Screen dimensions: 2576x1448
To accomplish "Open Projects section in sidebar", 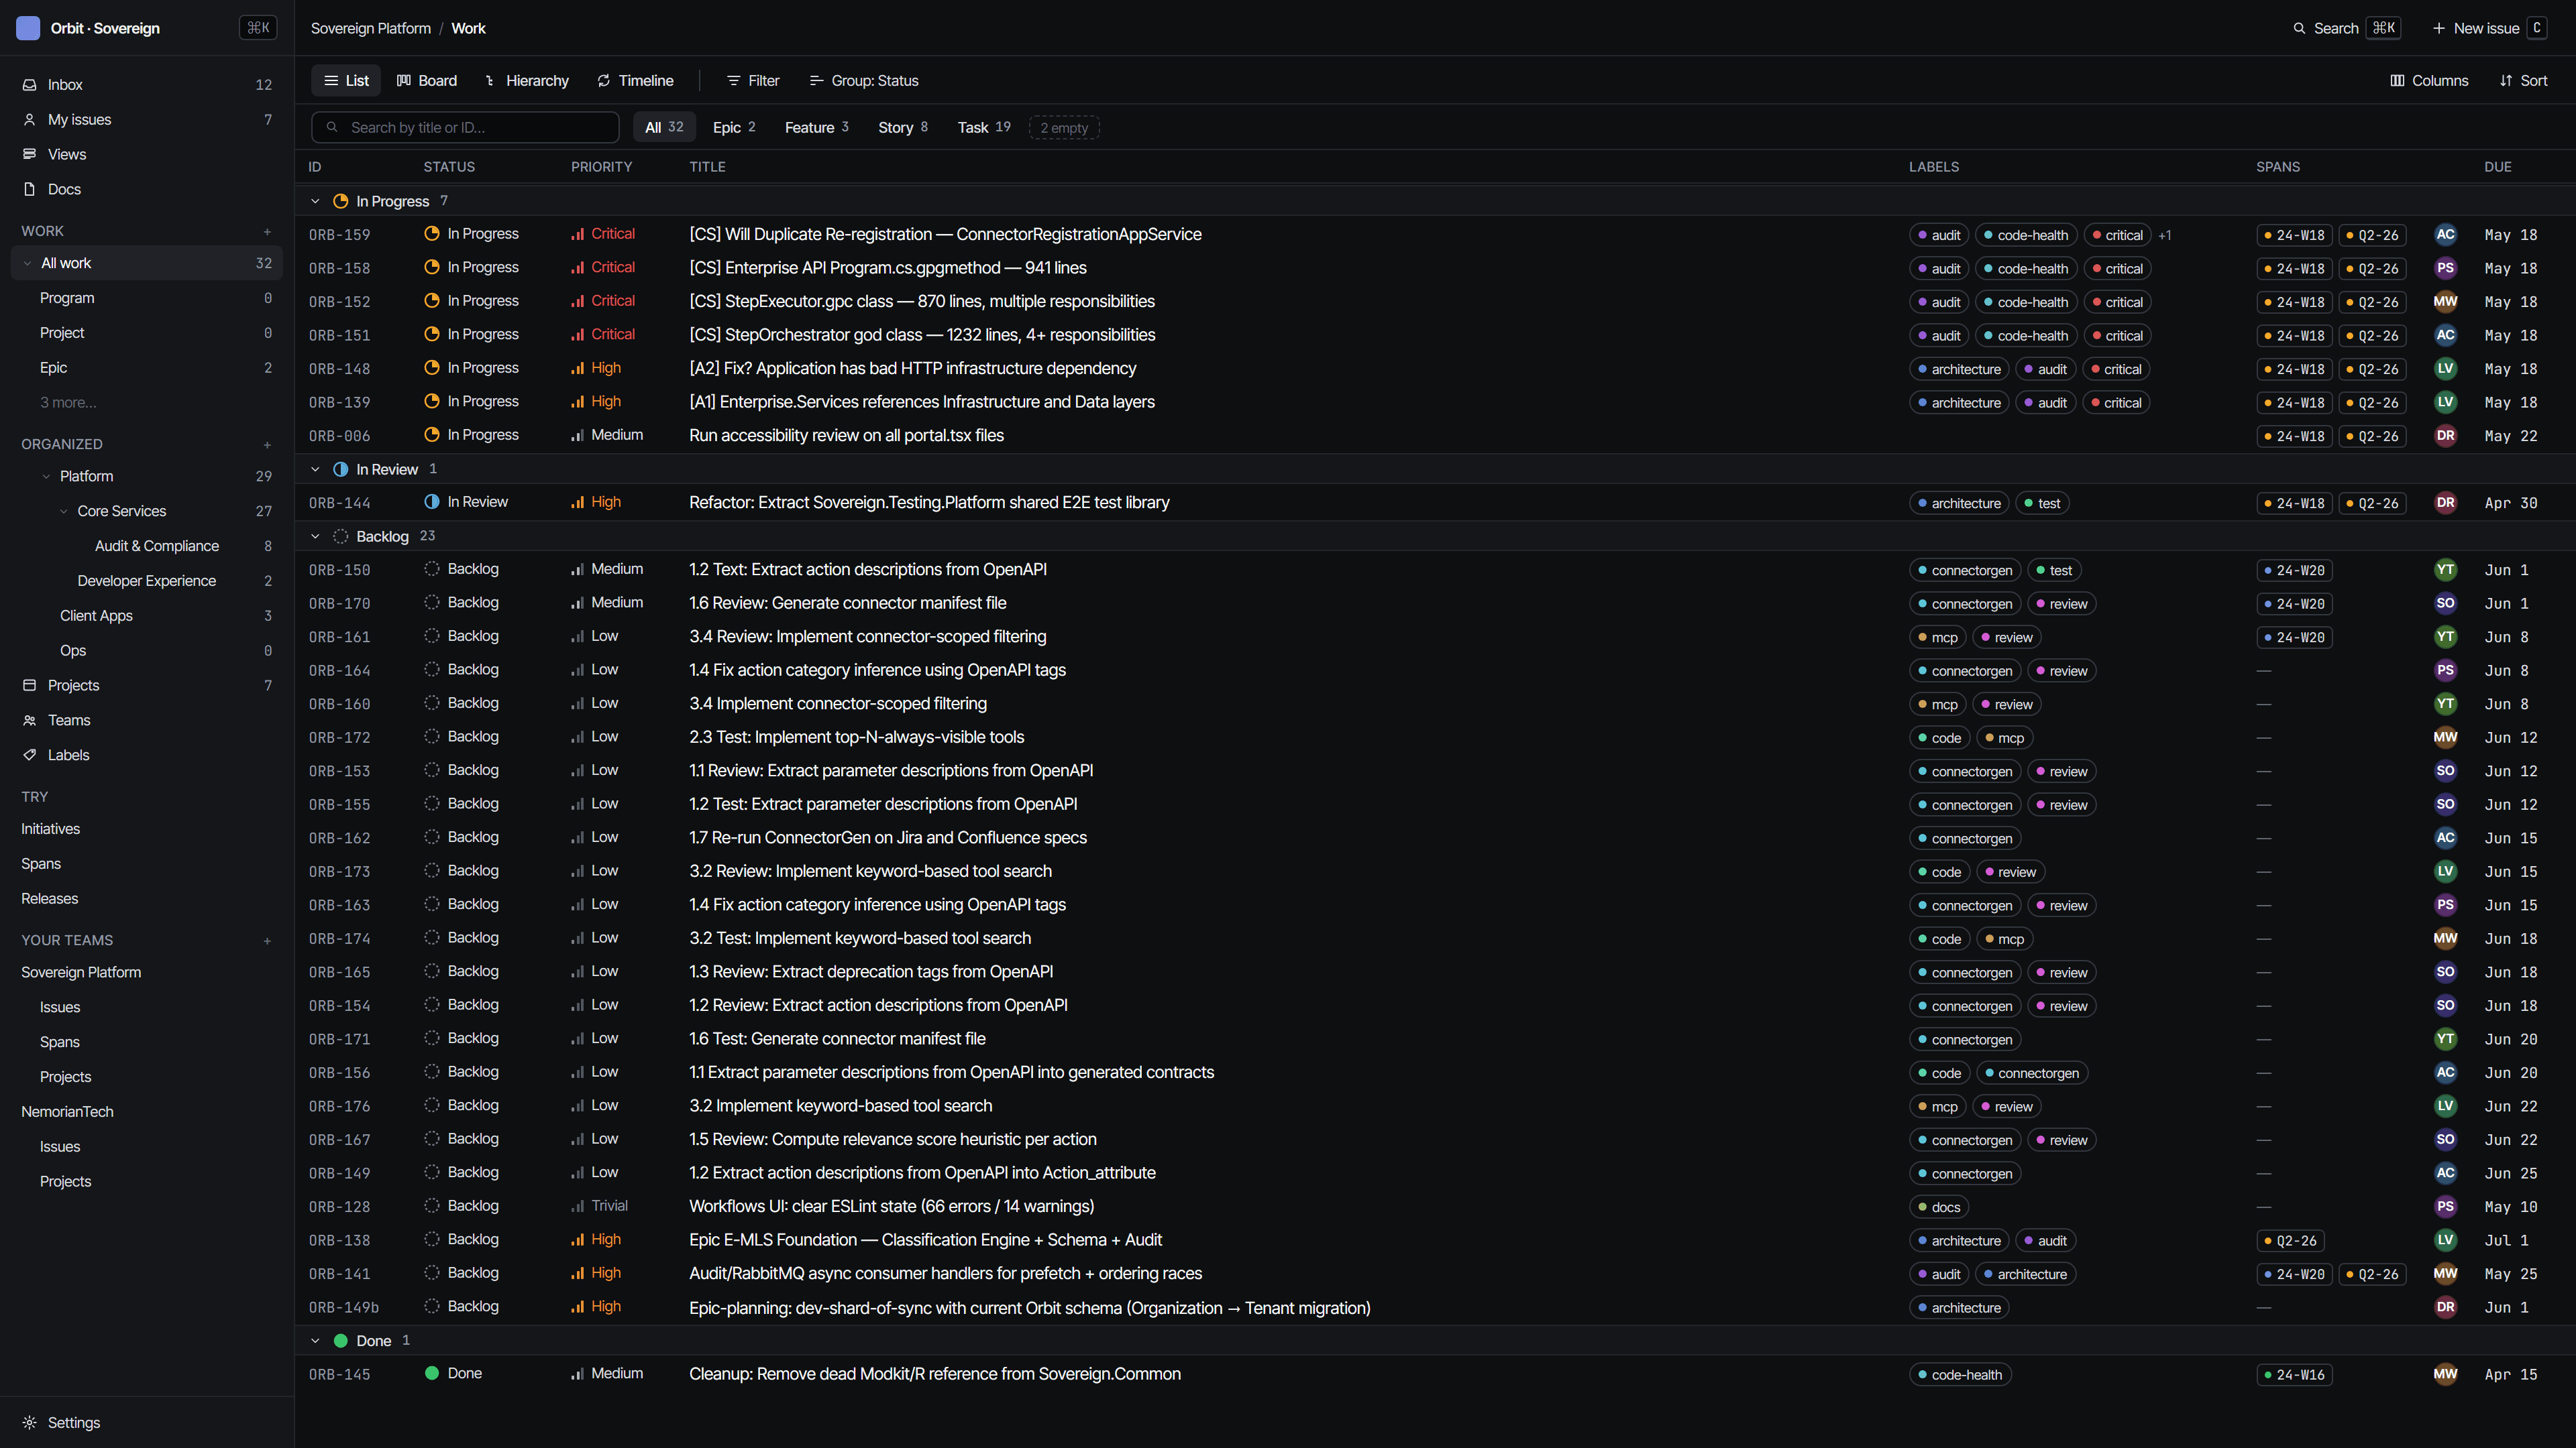I will [x=147, y=686].
